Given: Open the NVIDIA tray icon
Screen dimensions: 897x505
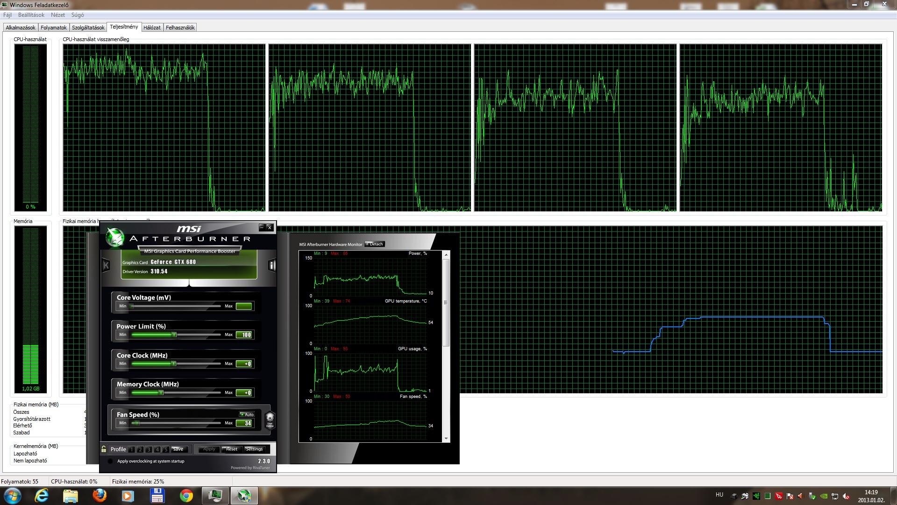Looking at the screenshot, I should click(x=824, y=496).
